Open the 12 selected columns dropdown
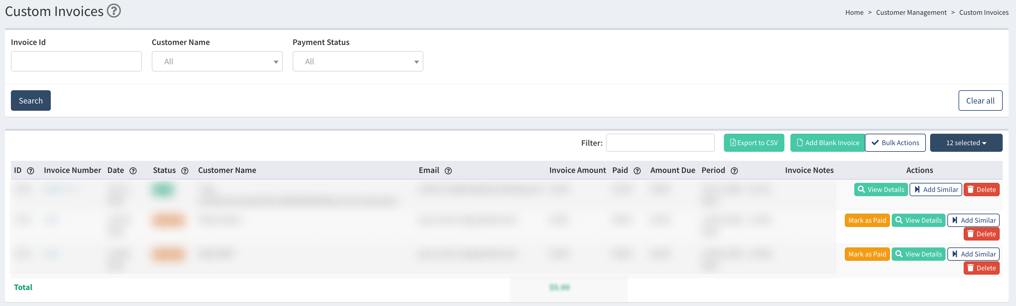This screenshot has height=306, width=1016. tap(966, 142)
